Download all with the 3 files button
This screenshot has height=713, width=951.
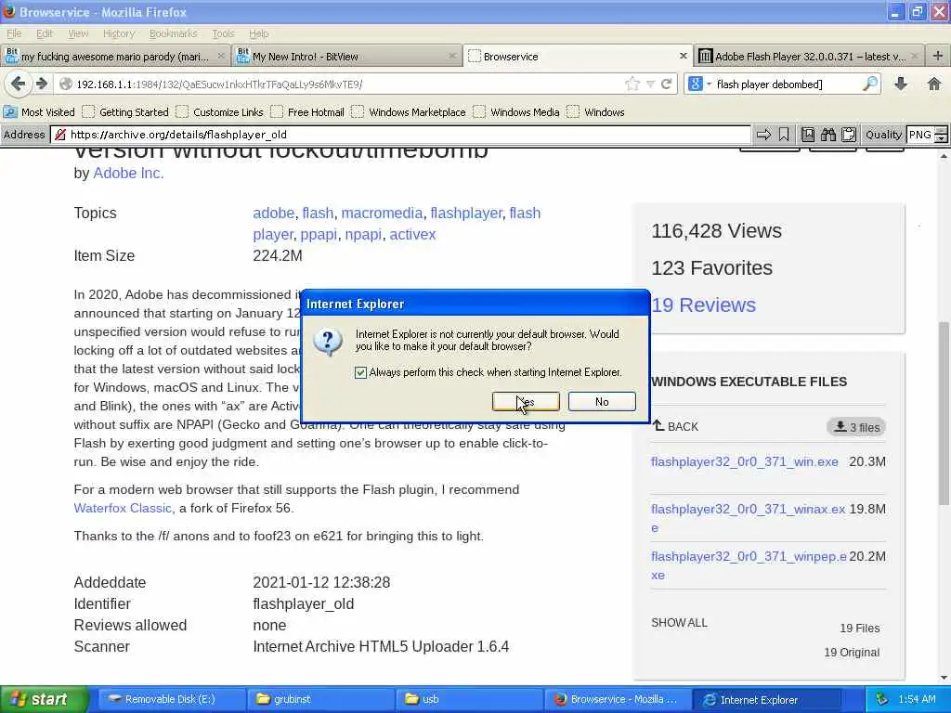tap(856, 427)
